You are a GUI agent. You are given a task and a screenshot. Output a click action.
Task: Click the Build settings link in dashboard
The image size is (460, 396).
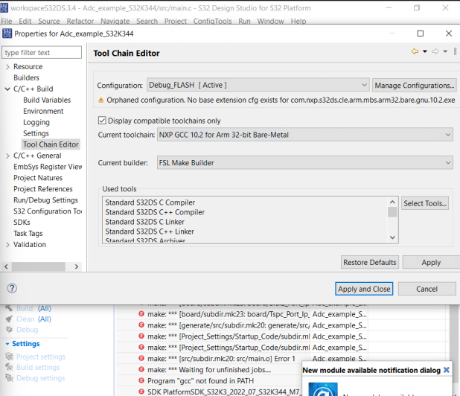click(x=38, y=367)
